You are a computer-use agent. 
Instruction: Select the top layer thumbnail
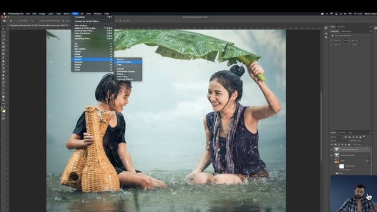(x=336, y=150)
